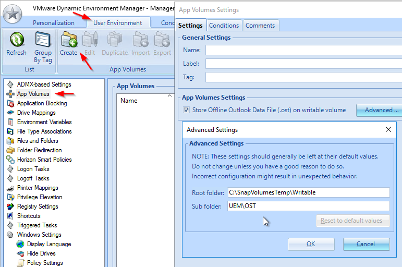Select the Application Blocking tree icon
This screenshot has height=267, width=402.
(x=10, y=103)
